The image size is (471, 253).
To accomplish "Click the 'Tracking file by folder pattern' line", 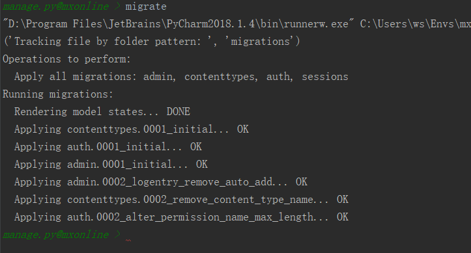I will click(x=151, y=42).
